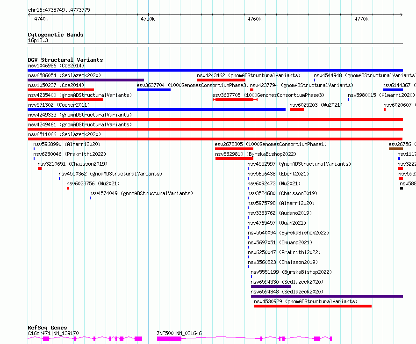Select nsv3353762 (Audano2019) label

pos(280,213)
